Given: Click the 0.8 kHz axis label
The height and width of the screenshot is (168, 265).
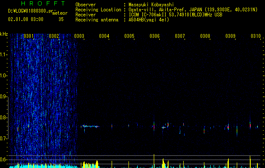Looking at the screenshot, I should pos(4,118).
